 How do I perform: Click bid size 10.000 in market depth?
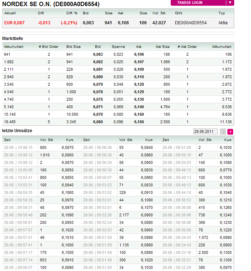point(72,114)
